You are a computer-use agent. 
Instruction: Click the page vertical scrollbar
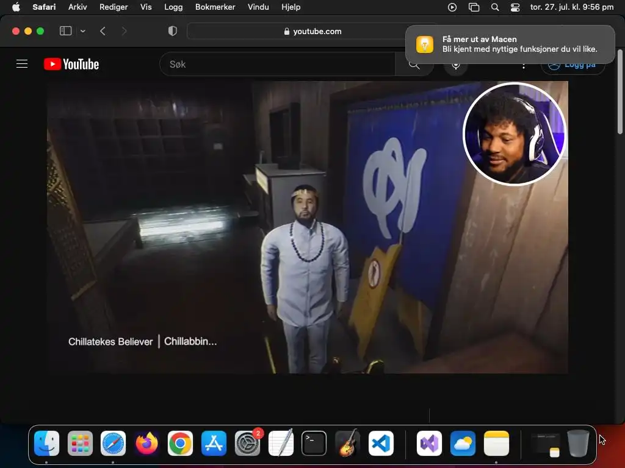(x=620, y=91)
